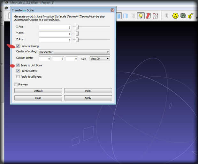198x164 pixels.
Task: Click the 'Center of scaling:' label
Action: 27,51
